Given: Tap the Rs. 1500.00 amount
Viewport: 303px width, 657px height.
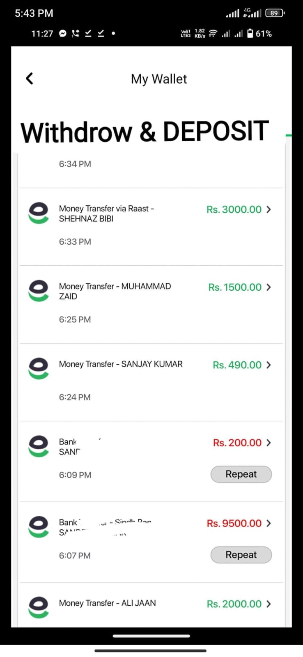Looking at the screenshot, I should pyautogui.click(x=235, y=287).
